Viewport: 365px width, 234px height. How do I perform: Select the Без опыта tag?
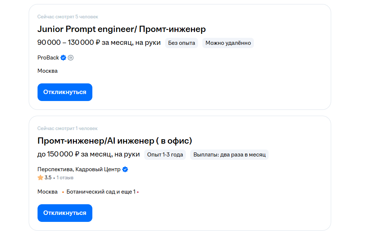click(181, 43)
